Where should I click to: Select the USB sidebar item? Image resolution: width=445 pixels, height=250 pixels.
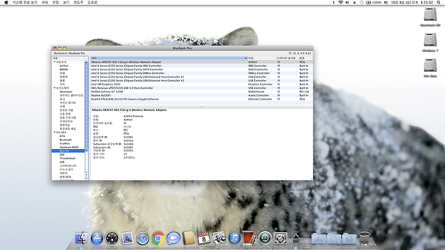tap(62, 162)
